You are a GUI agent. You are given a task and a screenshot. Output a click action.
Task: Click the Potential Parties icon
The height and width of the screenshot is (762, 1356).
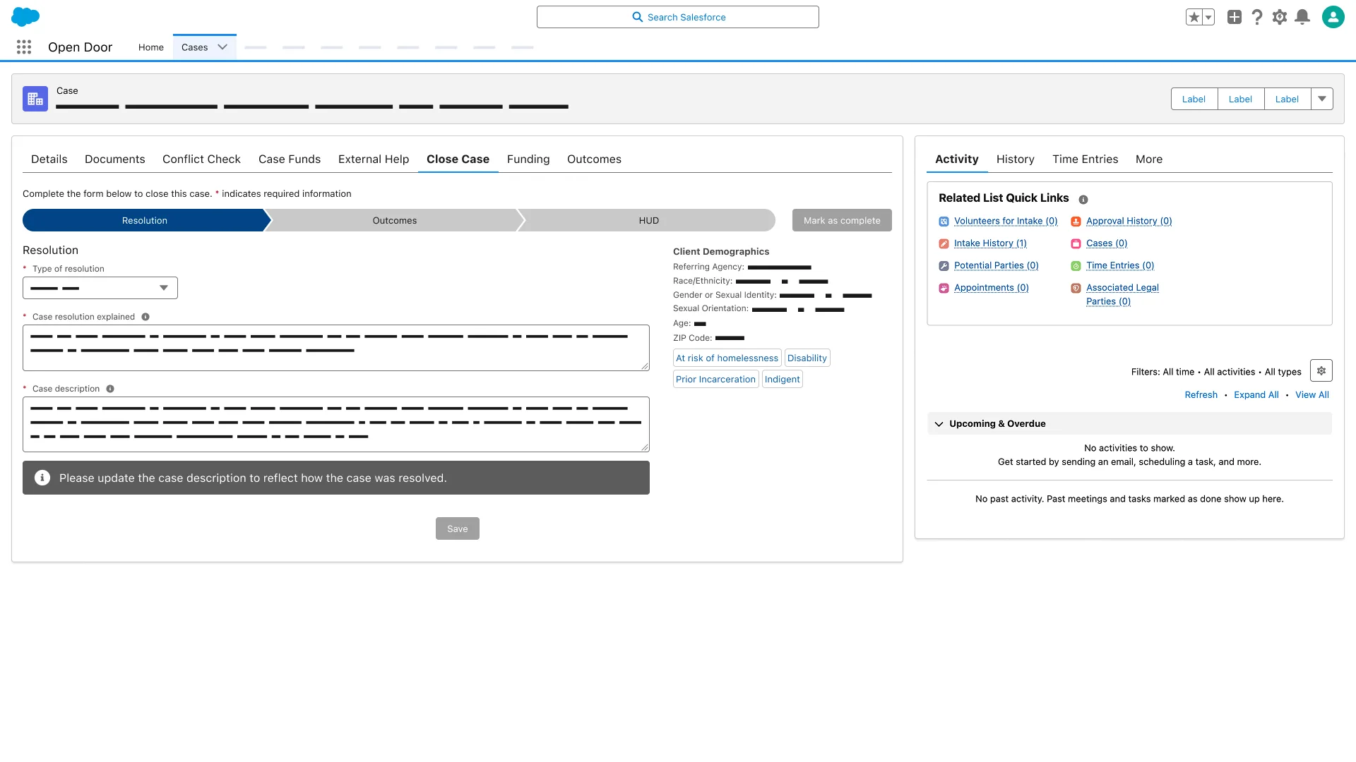(x=944, y=266)
